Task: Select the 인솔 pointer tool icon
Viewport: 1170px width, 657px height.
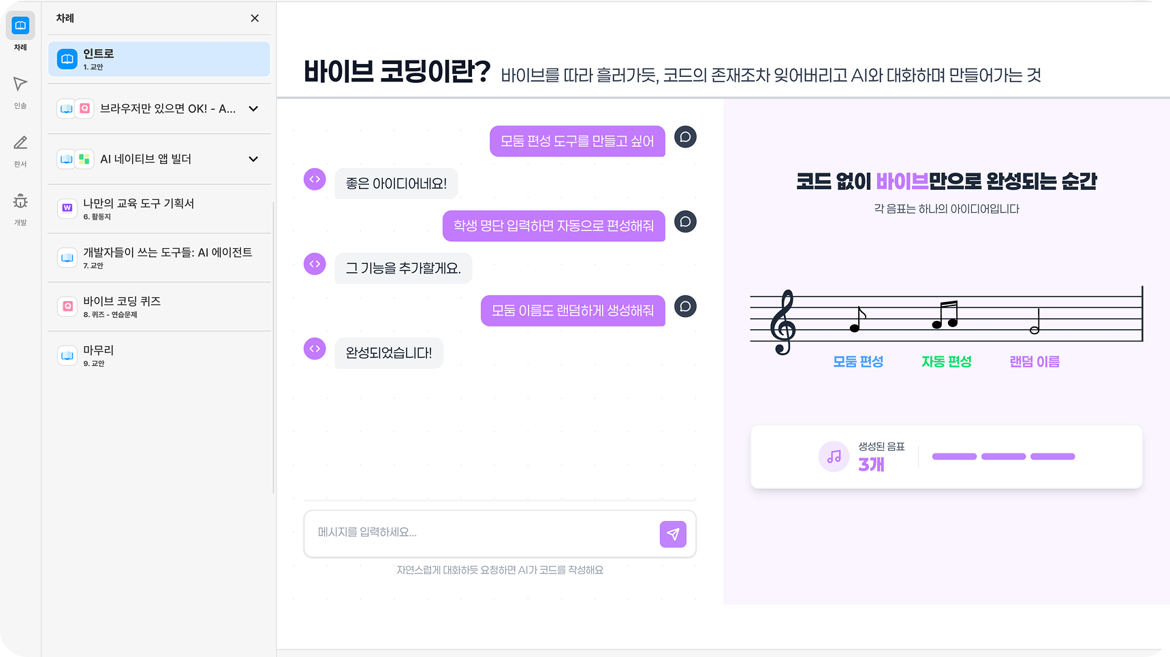Action: 20,84
